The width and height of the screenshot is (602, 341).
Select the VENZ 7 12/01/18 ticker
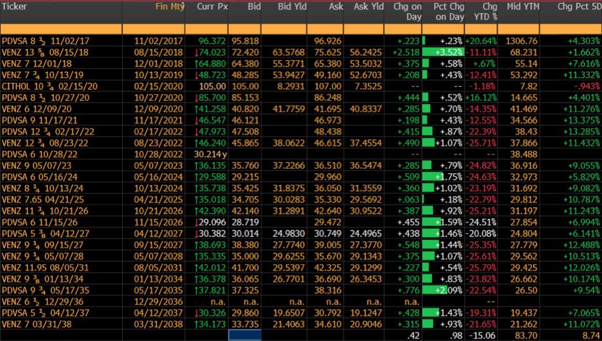coord(37,64)
